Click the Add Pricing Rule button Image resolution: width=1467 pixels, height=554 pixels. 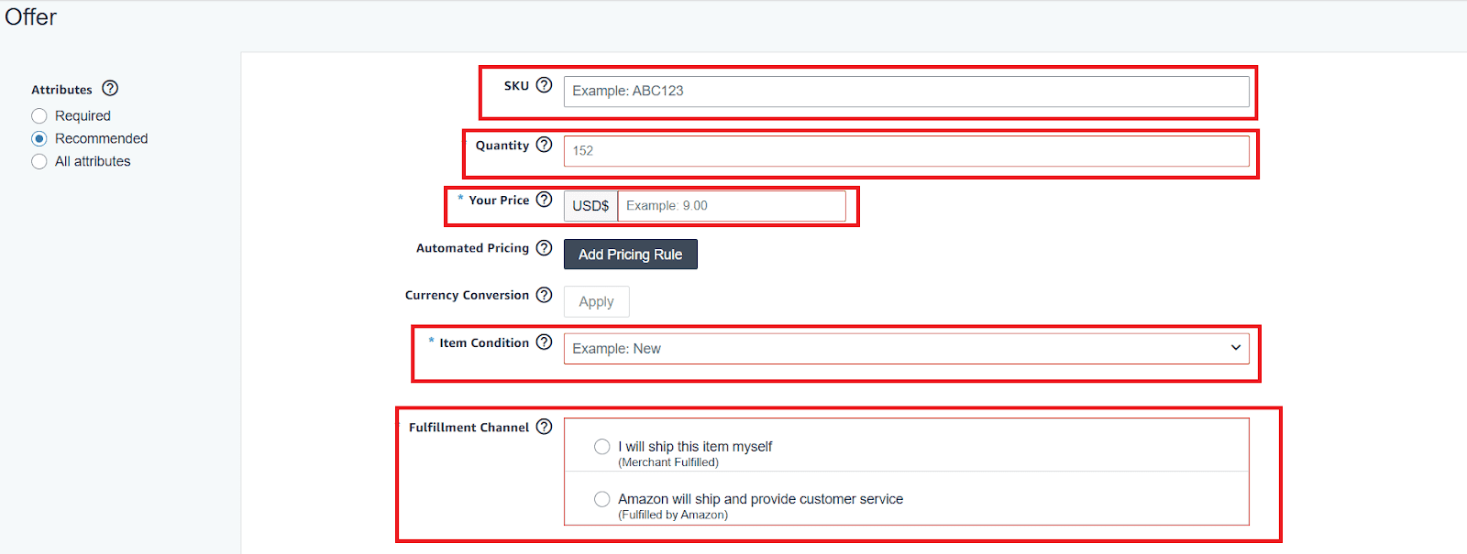coord(630,255)
